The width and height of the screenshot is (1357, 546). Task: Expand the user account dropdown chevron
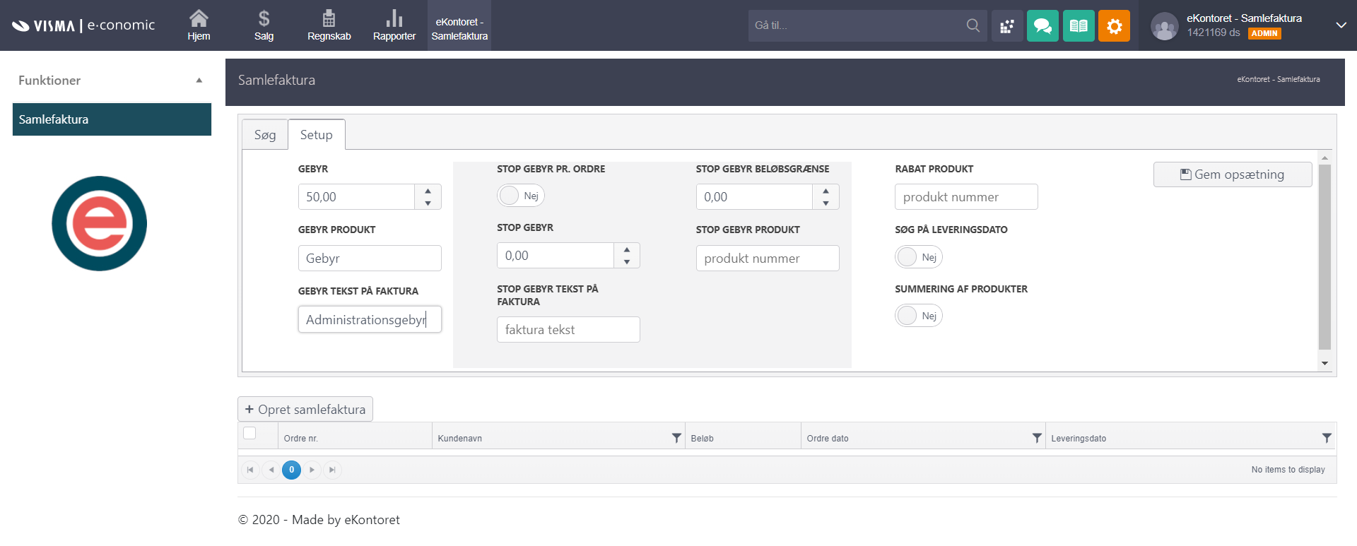pyautogui.click(x=1340, y=25)
